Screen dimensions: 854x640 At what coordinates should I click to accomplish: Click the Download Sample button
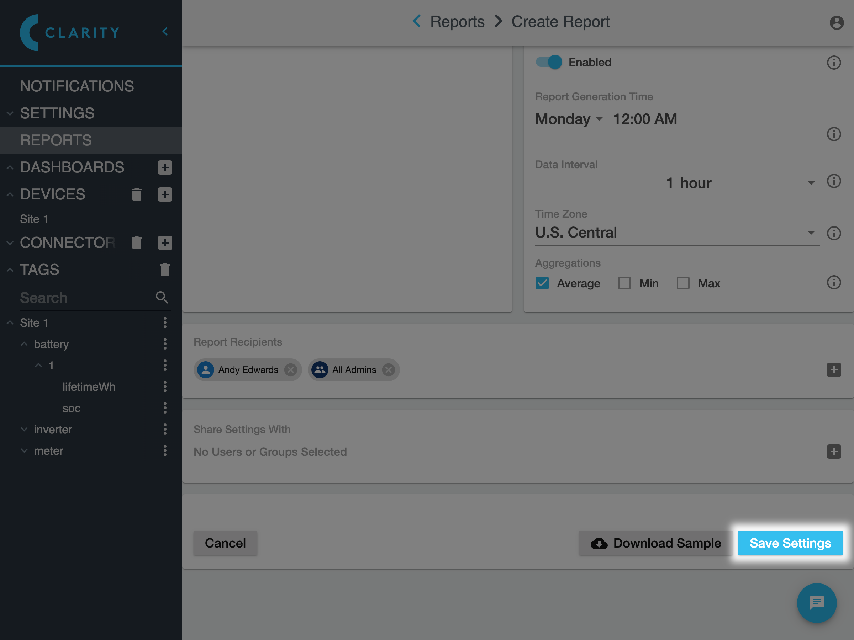coord(655,543)
